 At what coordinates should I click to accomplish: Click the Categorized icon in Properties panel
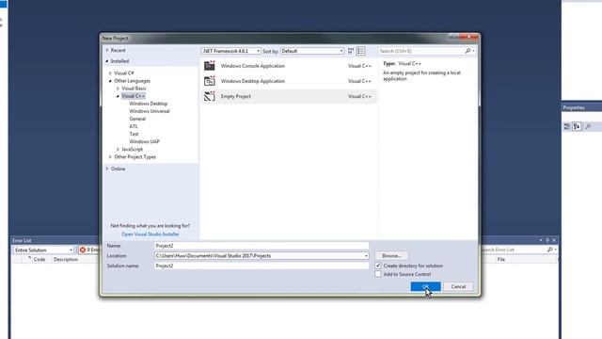[x=567, y=126]
